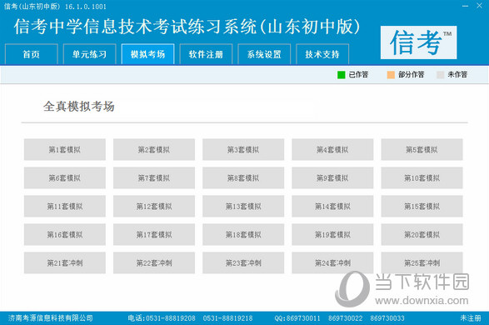489x325 pixels.
Task: Click the 信考 logo image
Action: [418, 42]
